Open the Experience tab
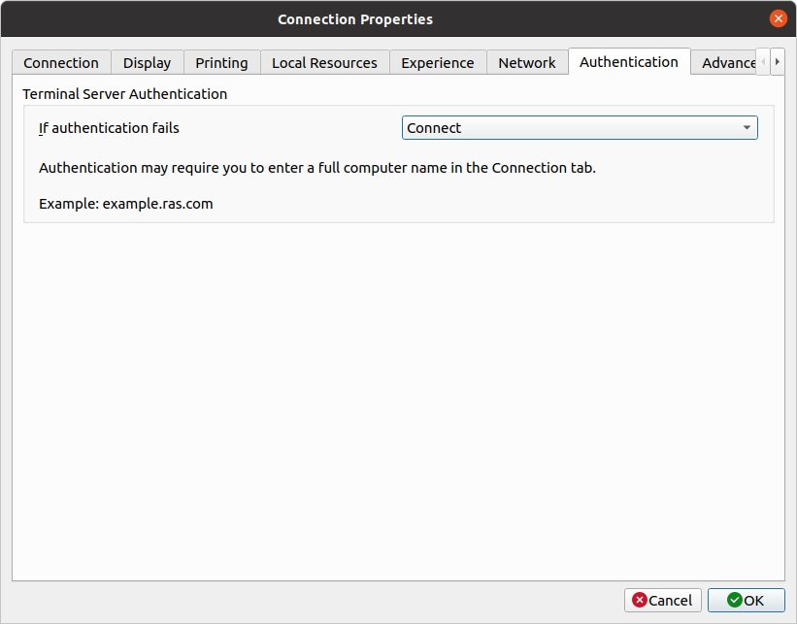797x624 pixels. 437,62
